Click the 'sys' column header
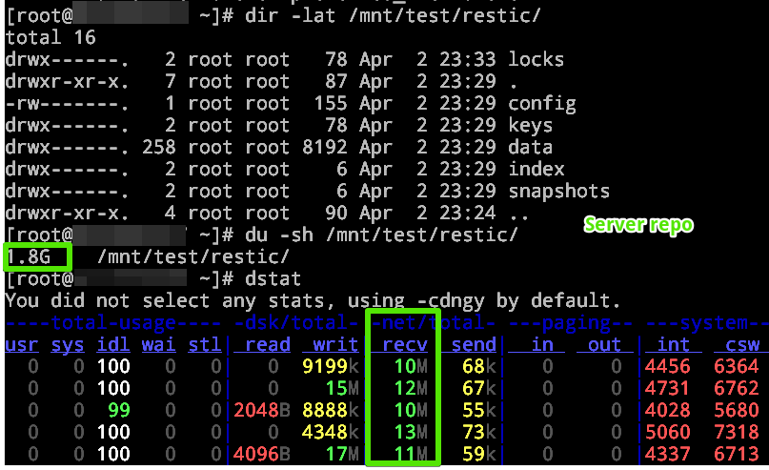This screenshot has height=470, width=769. (x=68, y=345)
